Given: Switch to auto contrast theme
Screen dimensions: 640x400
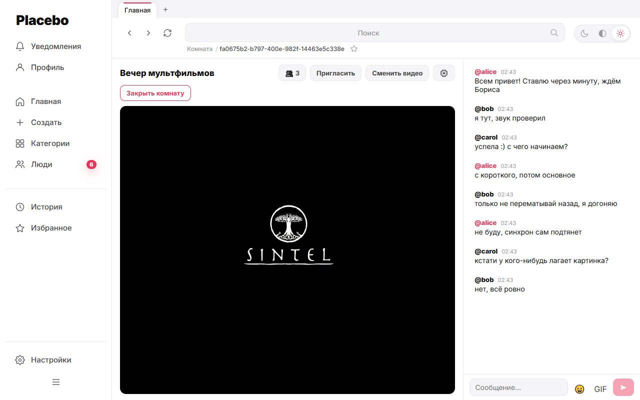Looking at the screenshot, I should click(x=602, y=33).
